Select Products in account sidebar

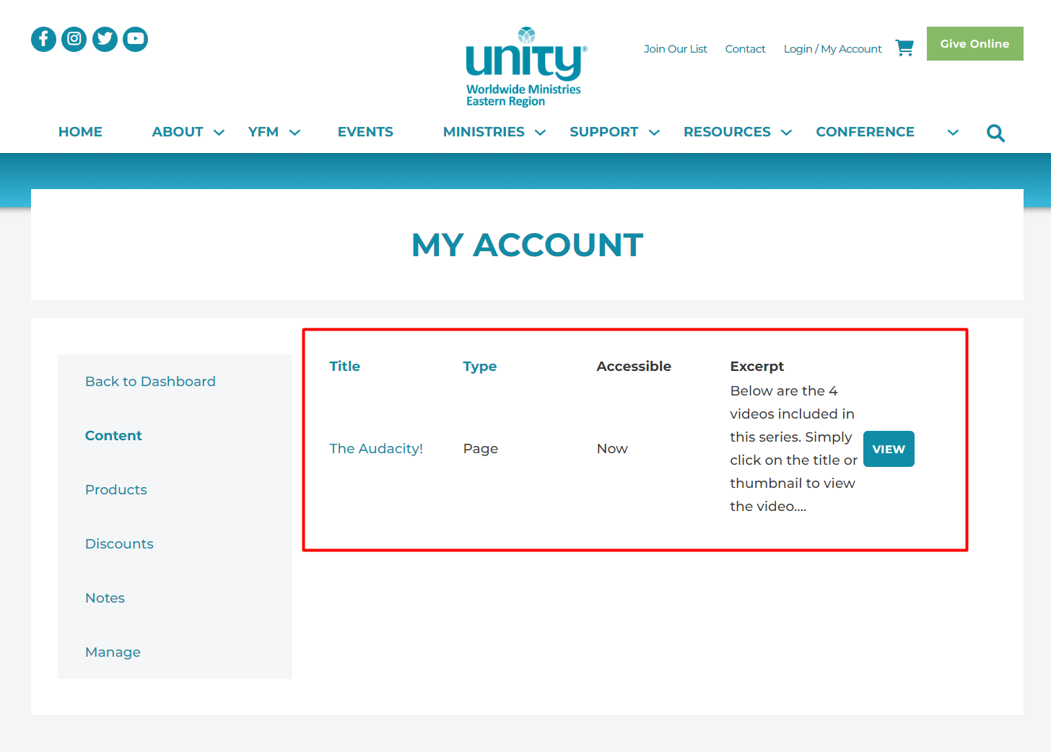coord(116,490)
